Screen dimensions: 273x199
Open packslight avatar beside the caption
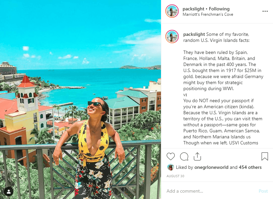(x=172, y=37)
